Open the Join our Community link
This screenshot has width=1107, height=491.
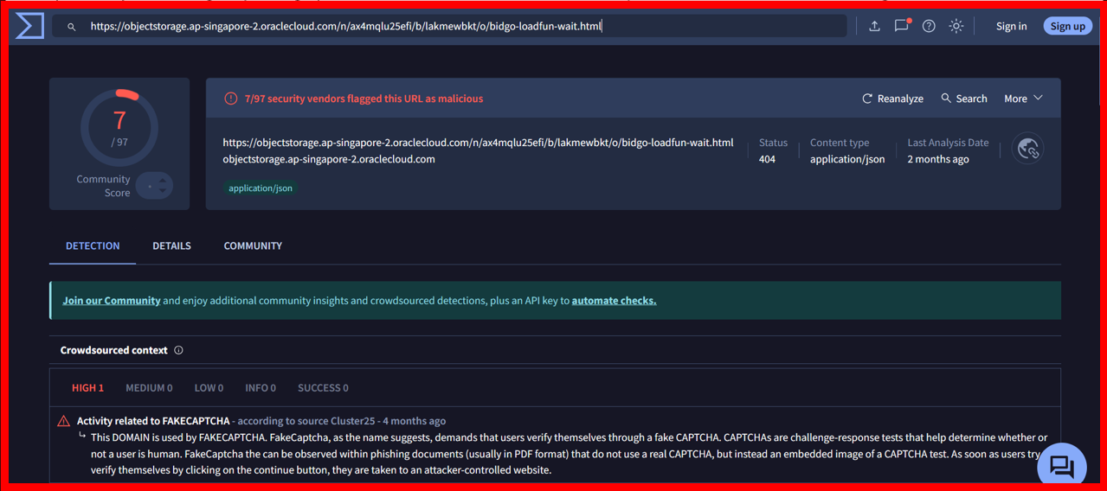[112, 301]
